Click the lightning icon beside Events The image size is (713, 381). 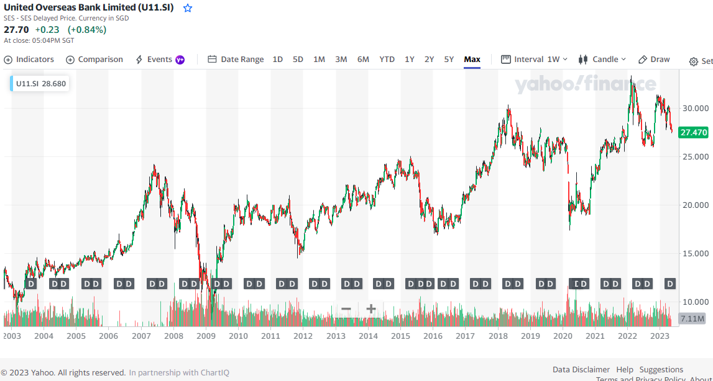(140, 60)
